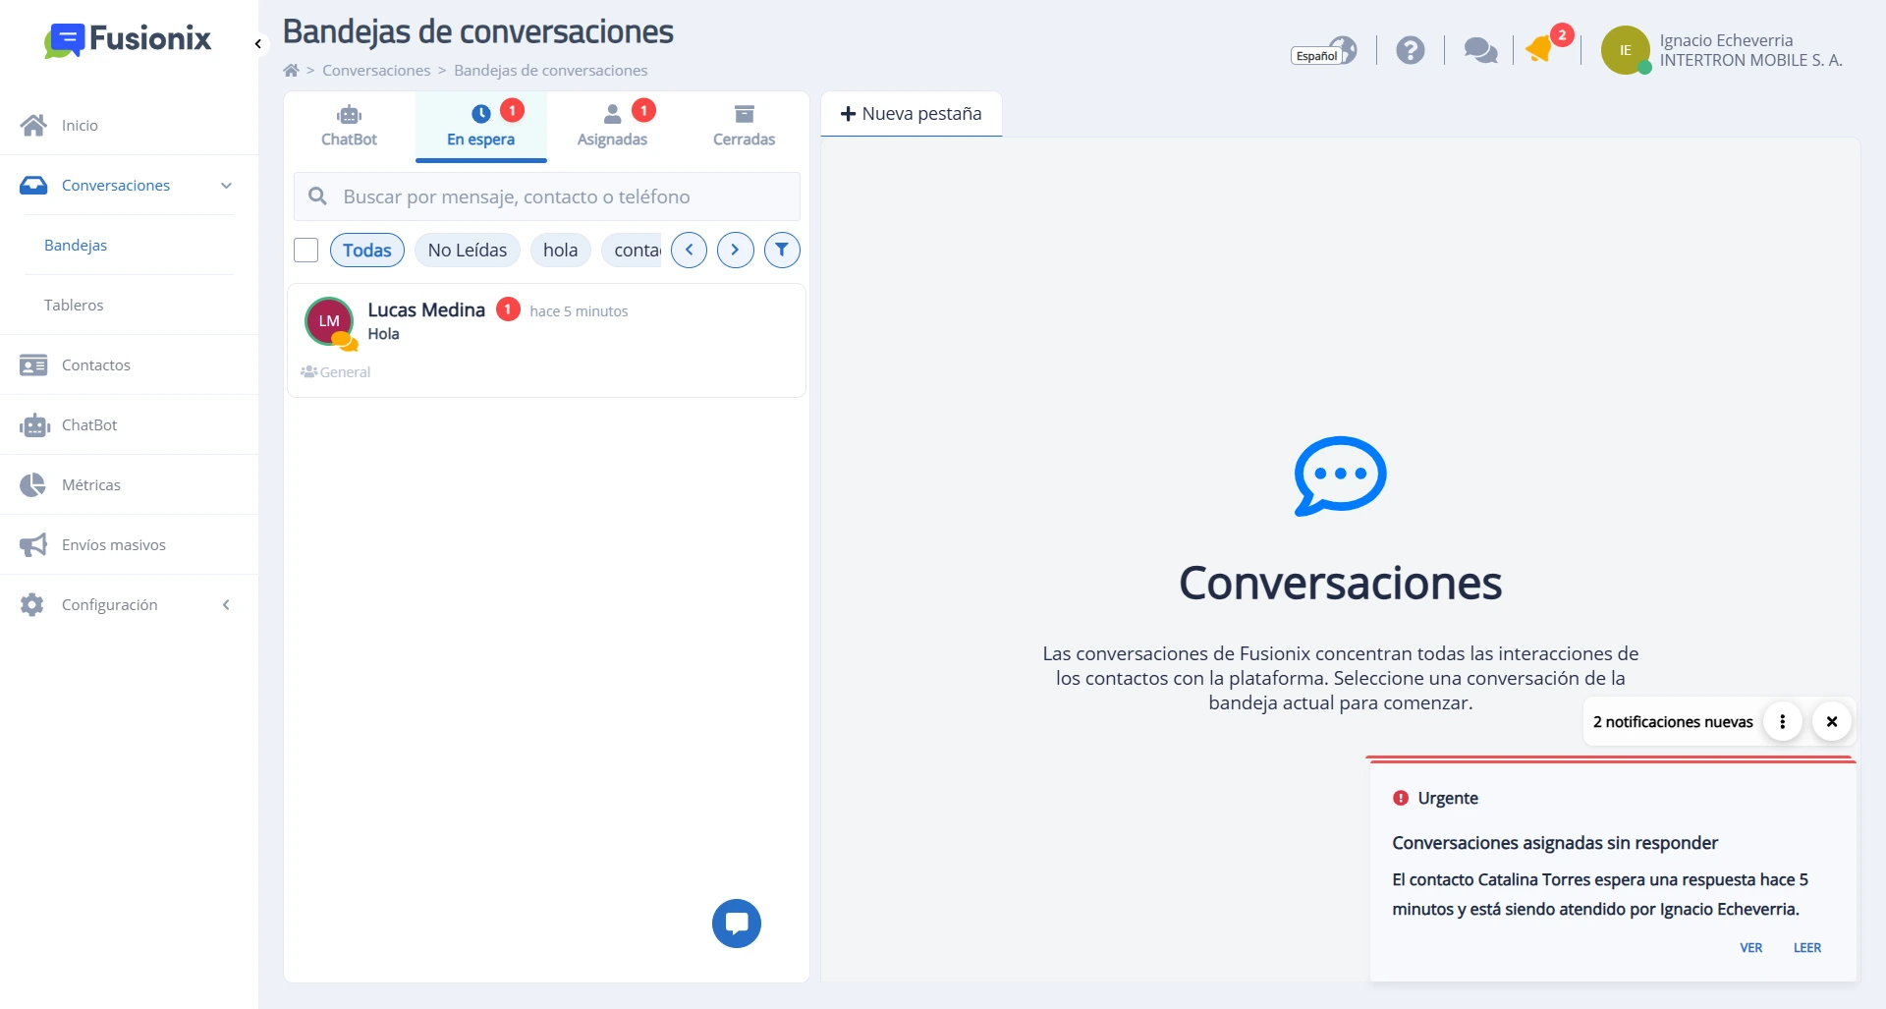1886x1009 pixels.
Task: Switch to the Cerradas tab
Action: 744,127
